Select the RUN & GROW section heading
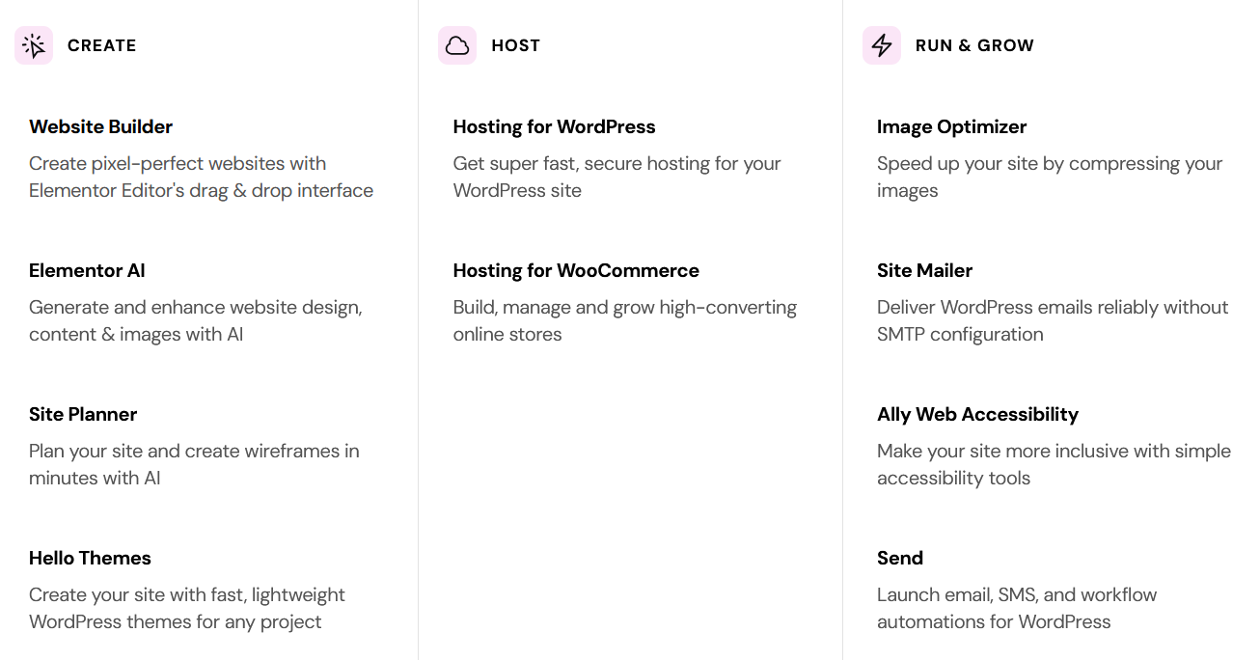The width and height of the screenshot is (1260, 660). (974, 45)
